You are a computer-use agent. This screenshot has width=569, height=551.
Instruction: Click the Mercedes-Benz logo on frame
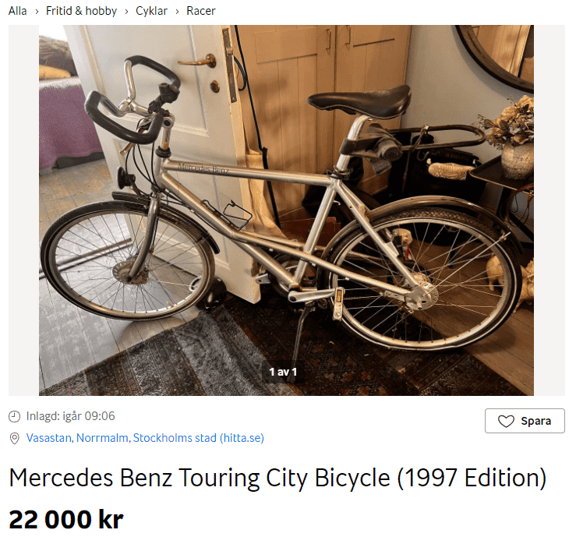203,168
